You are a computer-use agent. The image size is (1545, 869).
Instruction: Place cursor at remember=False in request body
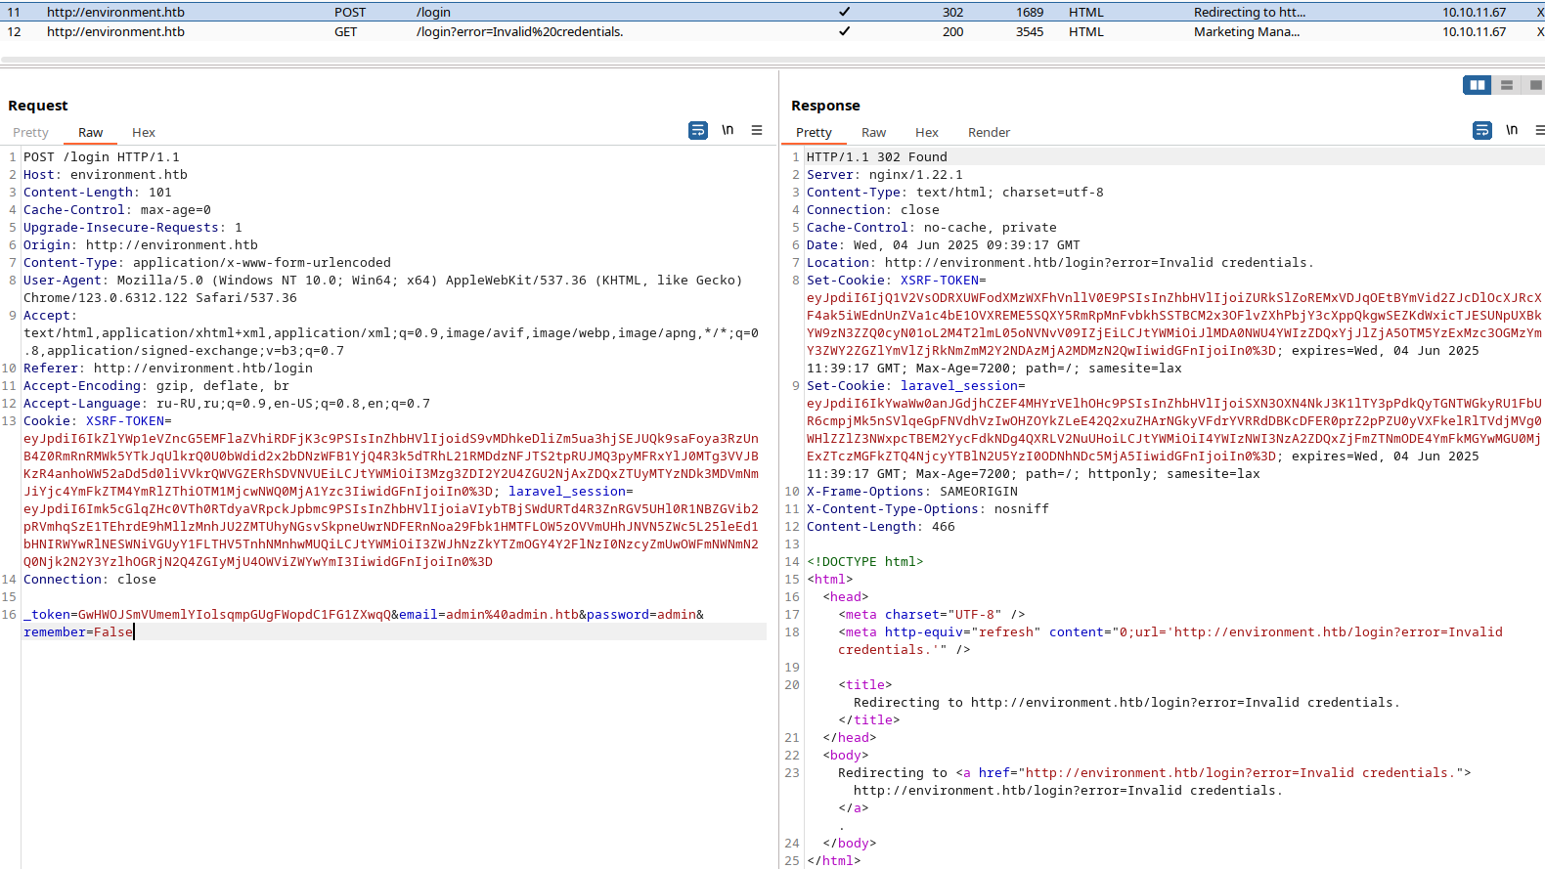[x=78, y=631]
